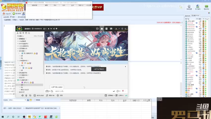Click the font A icon beside recipient dropdown
This screenshot has width=211, height=119.
tap(28, 100)
